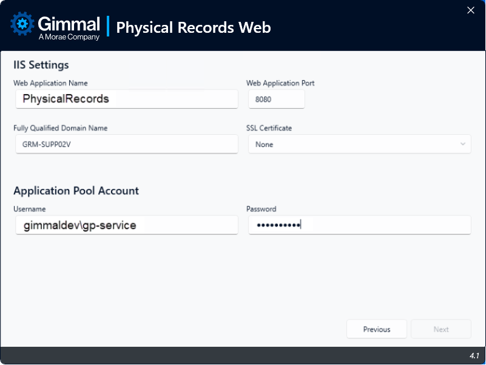Close the Physical Records Web installer window
This screenshot has height=365, width=486.
click(x=470, y=10)
